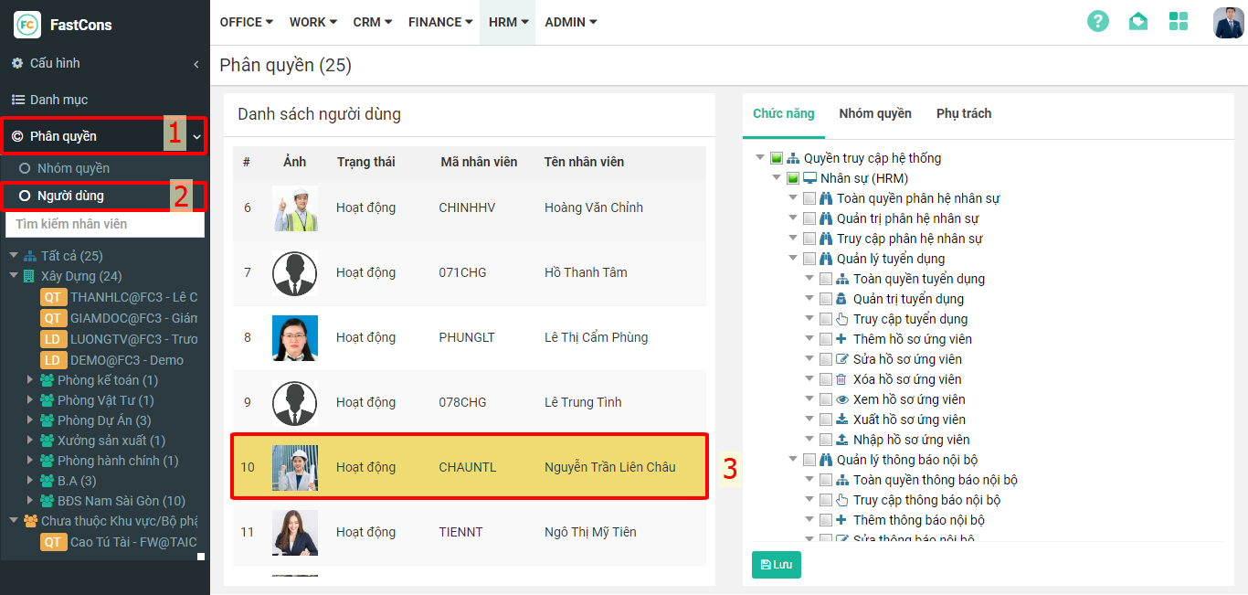The width and height of the screenshot is (1248, 595).
Task: Click the user profile avatar
Action: [x=1228, y=22]
